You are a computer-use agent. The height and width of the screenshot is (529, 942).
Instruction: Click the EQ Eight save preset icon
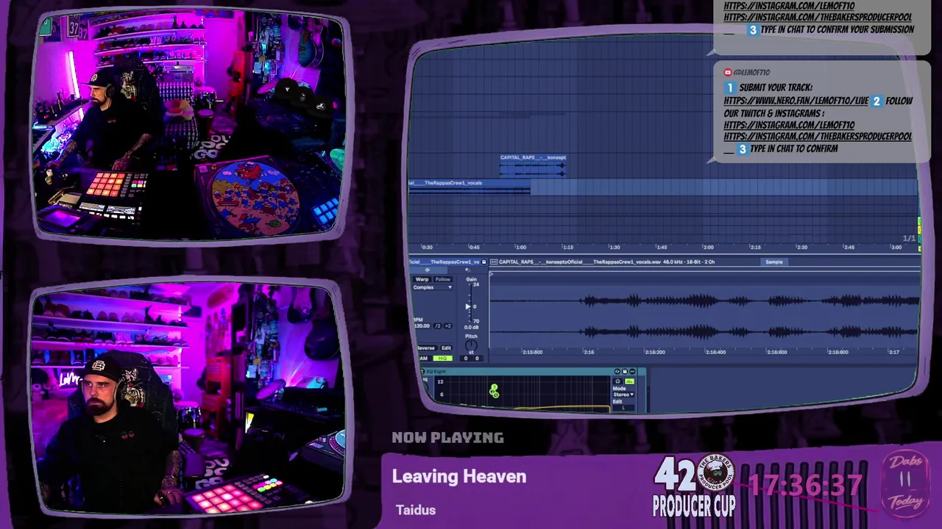pyautogui.click(x=625, y=372)
